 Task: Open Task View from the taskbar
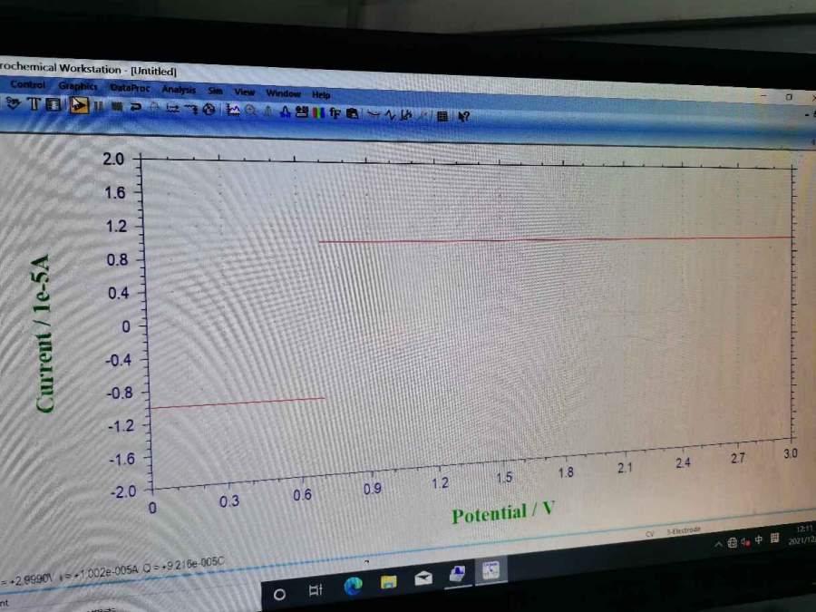tap(316, 590)
